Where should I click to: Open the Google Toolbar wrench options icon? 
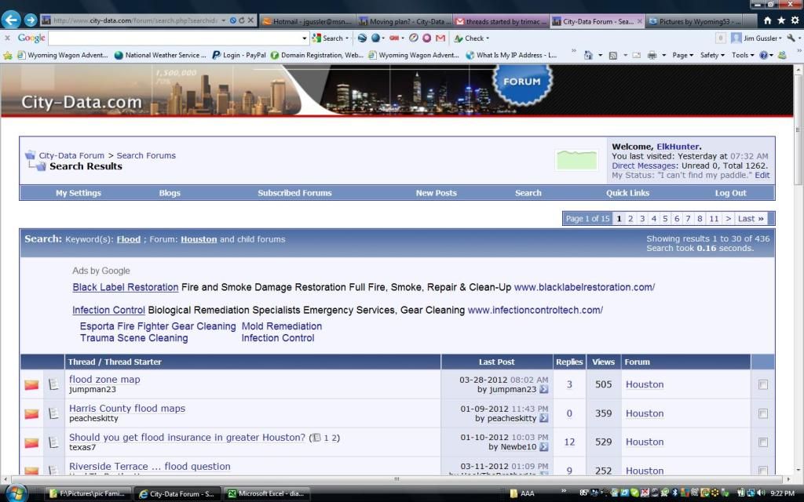coord(791,38)
